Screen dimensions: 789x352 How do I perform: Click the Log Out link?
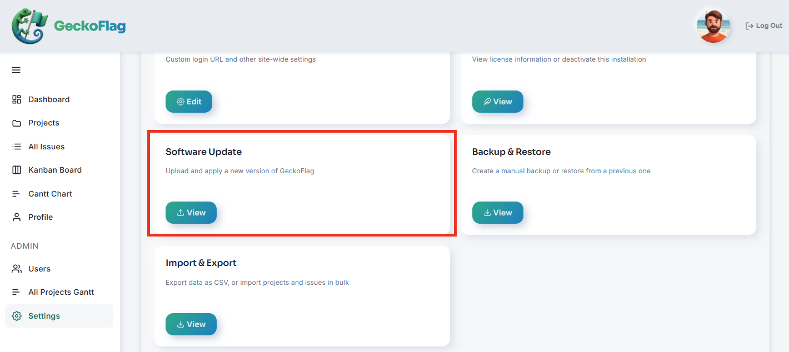pyautogui.click(x=763, y=26)
